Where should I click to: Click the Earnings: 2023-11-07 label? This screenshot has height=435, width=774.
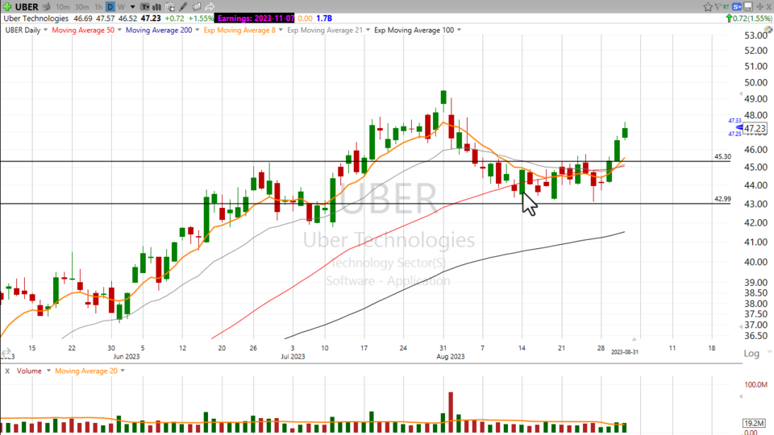pos(256,19)
